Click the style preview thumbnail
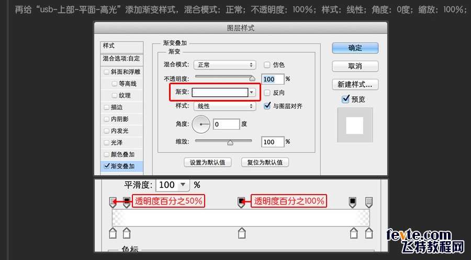Screen dimensions: 471x260 (355, 125)
